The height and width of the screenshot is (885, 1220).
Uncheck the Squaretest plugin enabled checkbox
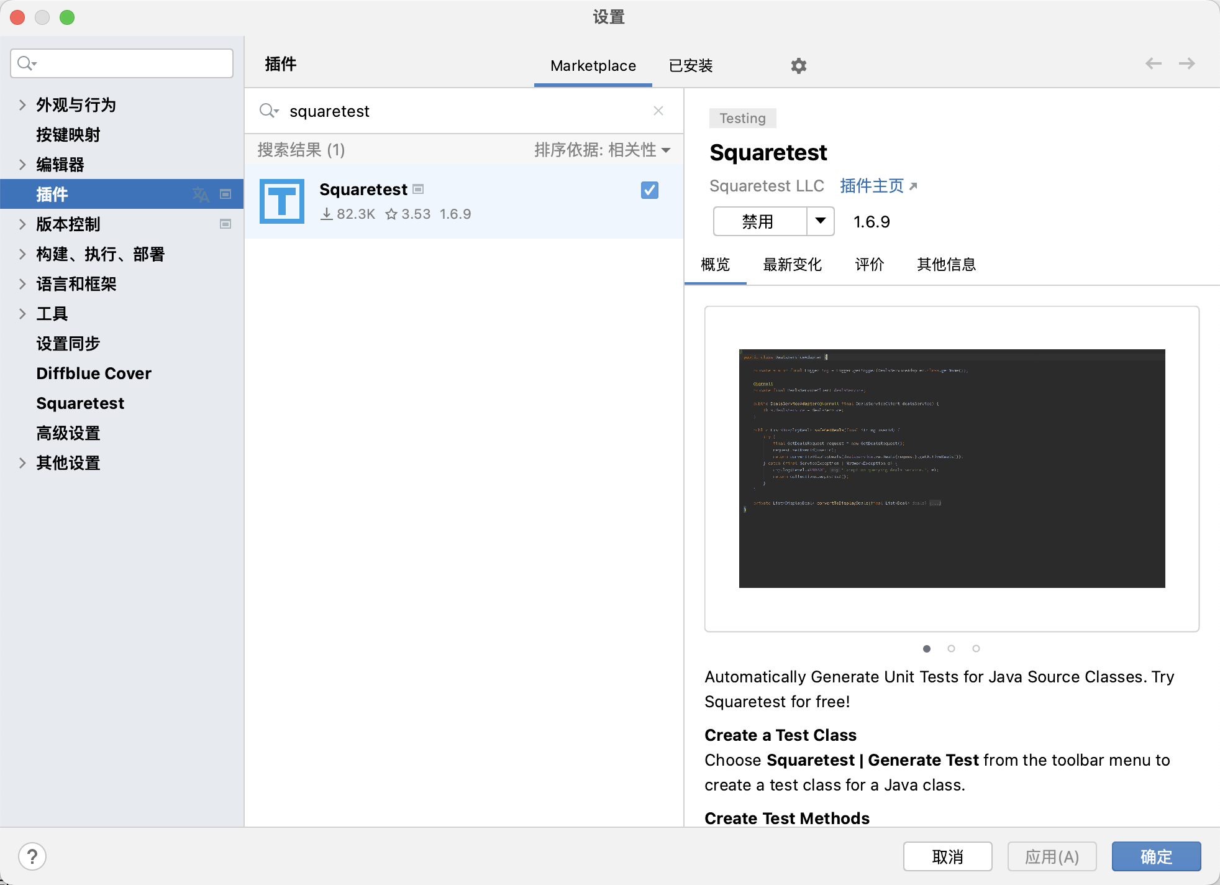(650, 190)
